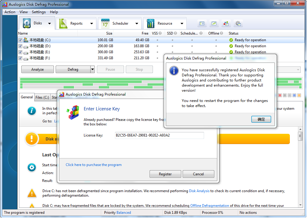Toggle the F: drive checkbox
Screen dimensions: 307x218
[20, 58]
